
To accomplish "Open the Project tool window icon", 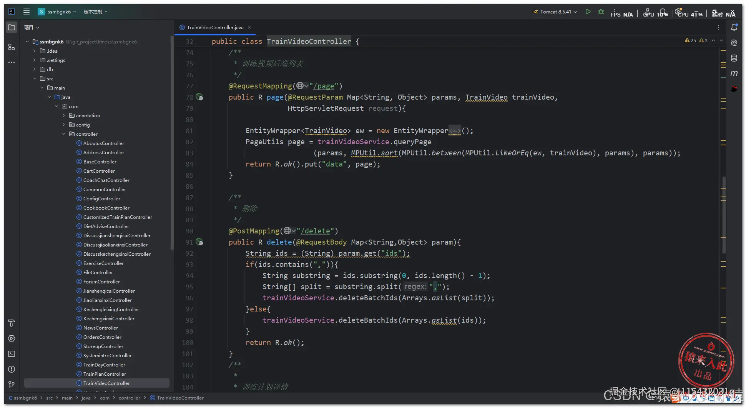I will 12,27.
